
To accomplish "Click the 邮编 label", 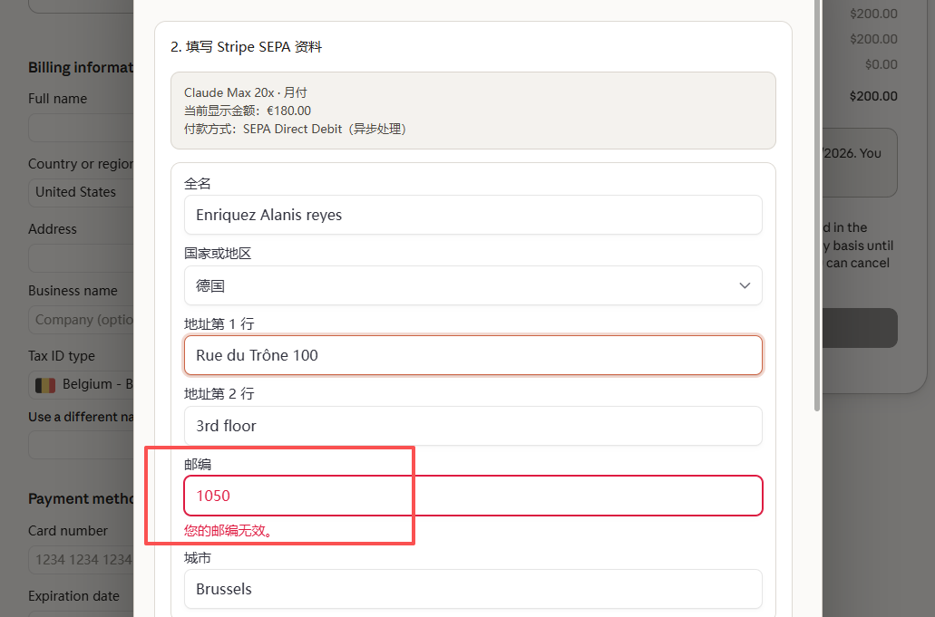I will (198, 465).
